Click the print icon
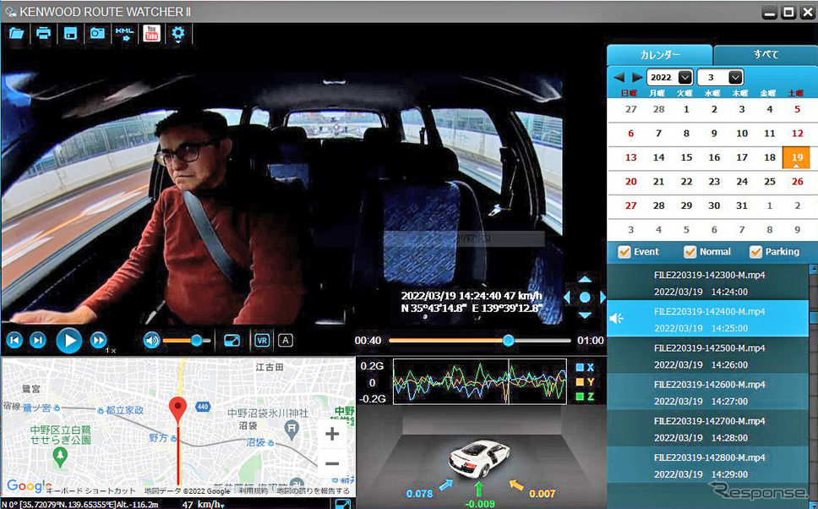The height and width of the screenshot is (509, 818). [x=43, y=34]
